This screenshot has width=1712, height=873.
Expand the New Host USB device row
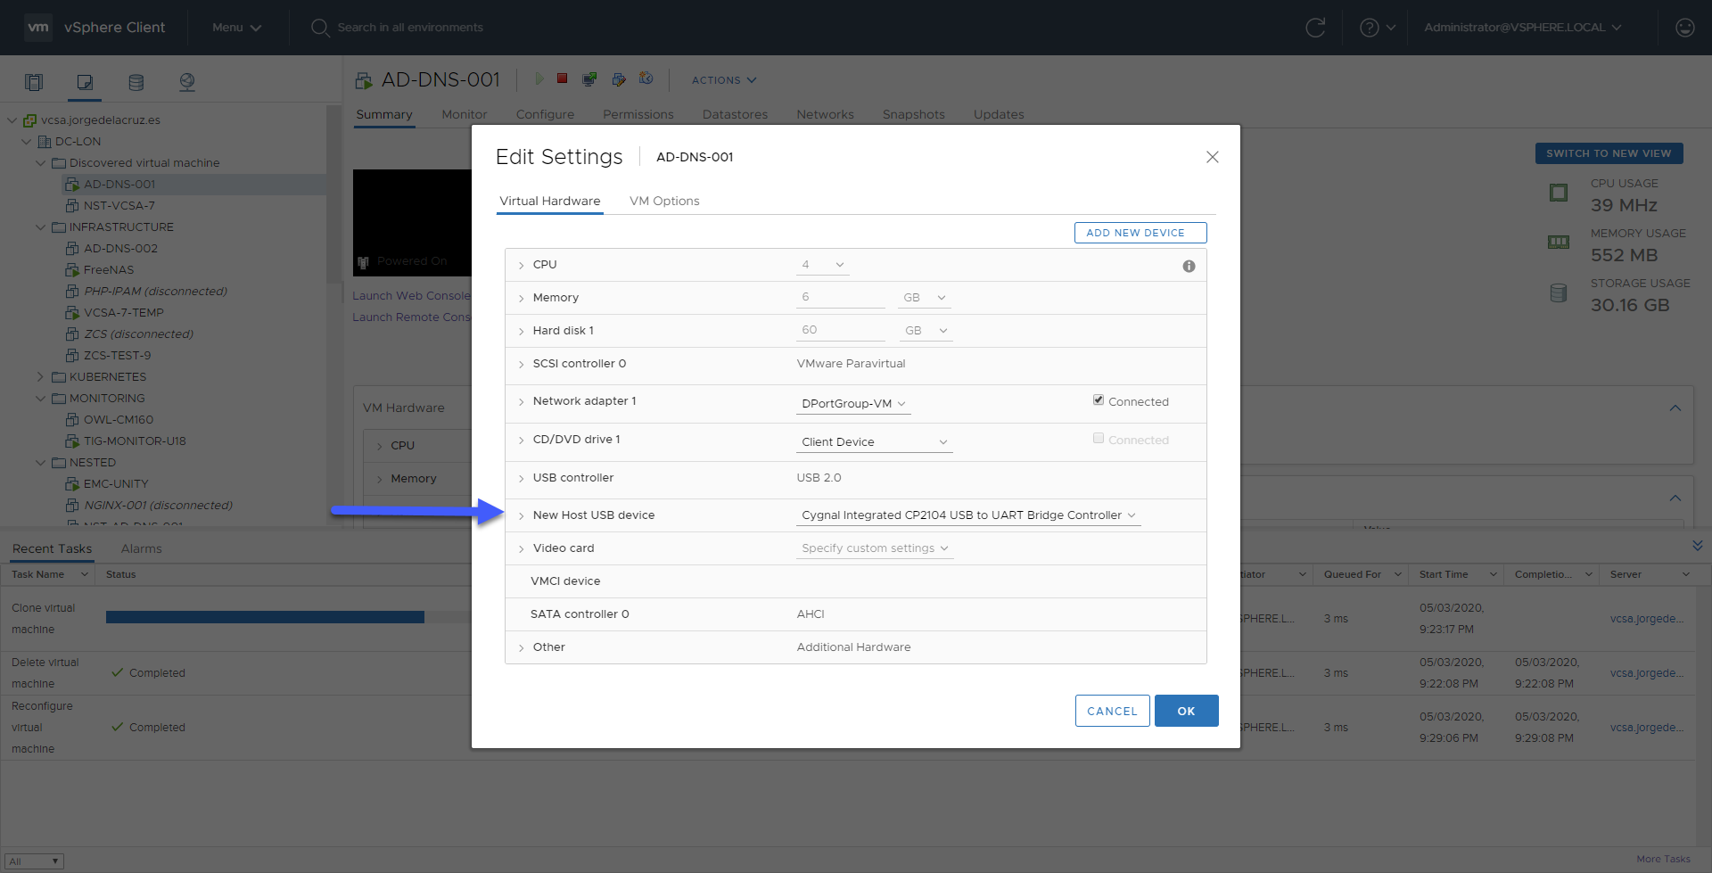pos(522,515)
